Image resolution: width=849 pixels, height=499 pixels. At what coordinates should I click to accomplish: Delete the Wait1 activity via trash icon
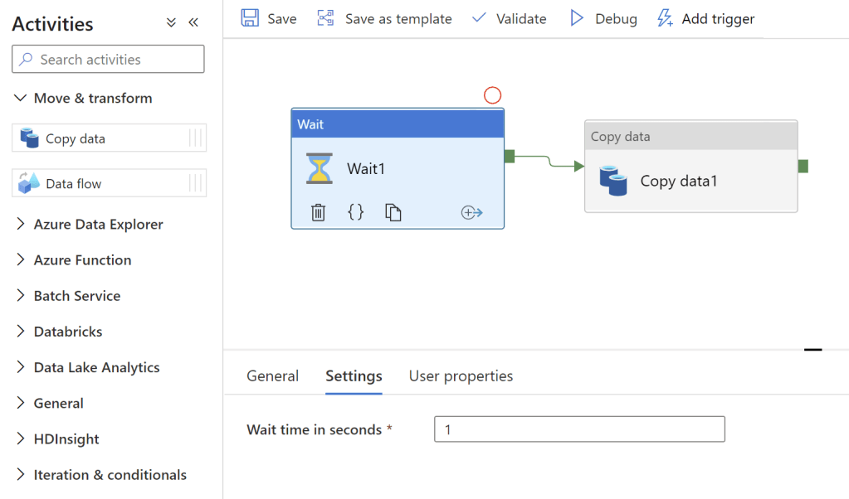pyautogui.click(x=318, y=213)
